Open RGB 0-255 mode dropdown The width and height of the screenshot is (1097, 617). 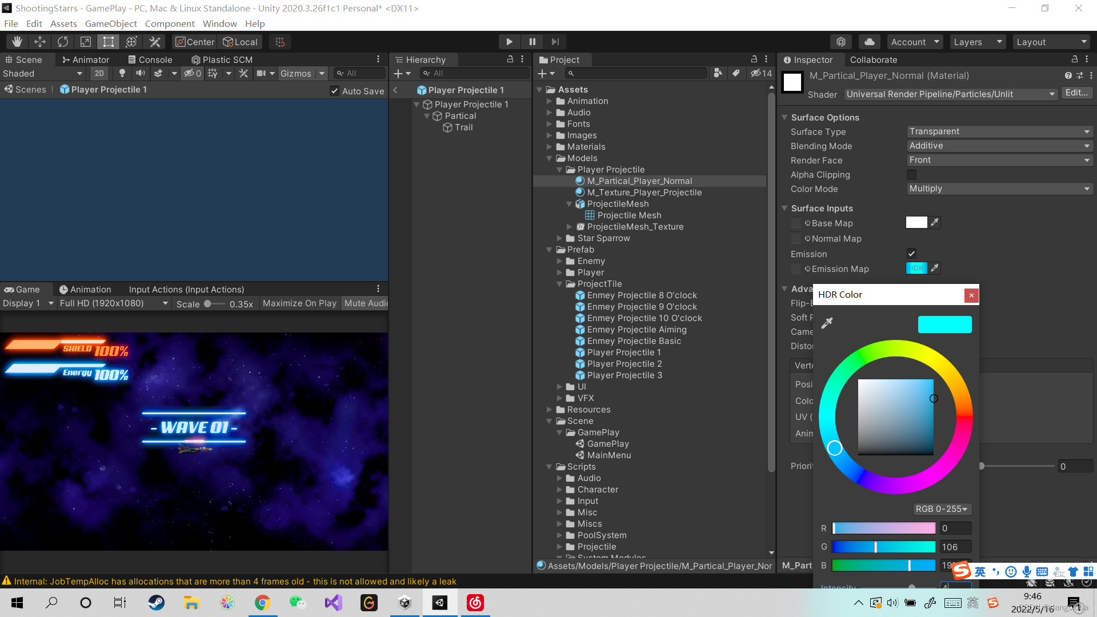tap(942, 509)
